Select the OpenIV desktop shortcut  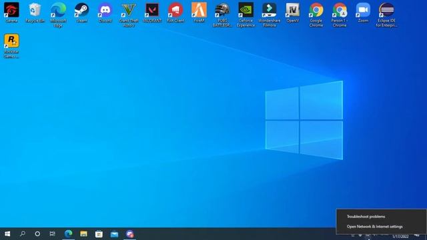[x=292, y=12]
